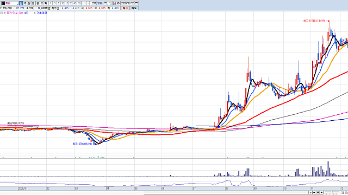Open the stock name field dropdown

pyautogui.click(x=17, y=4)
